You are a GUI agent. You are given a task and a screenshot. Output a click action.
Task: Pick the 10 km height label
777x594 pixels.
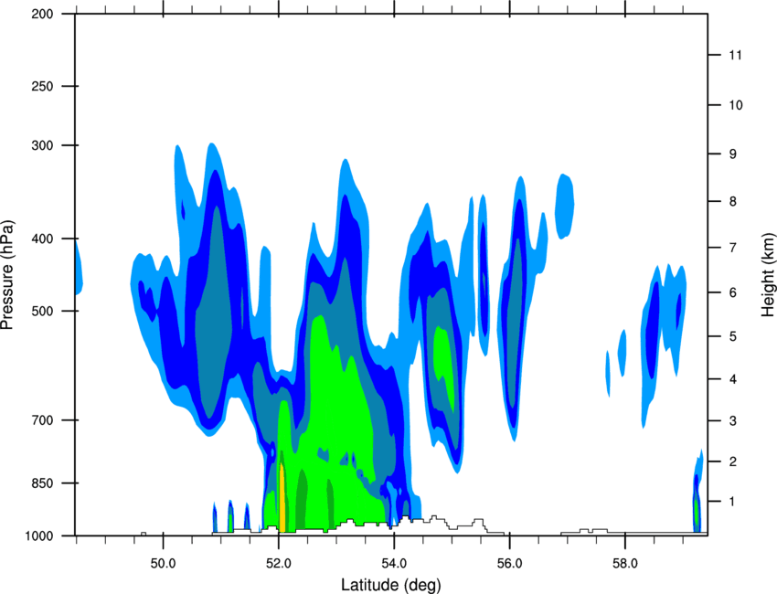coord(736,105)
